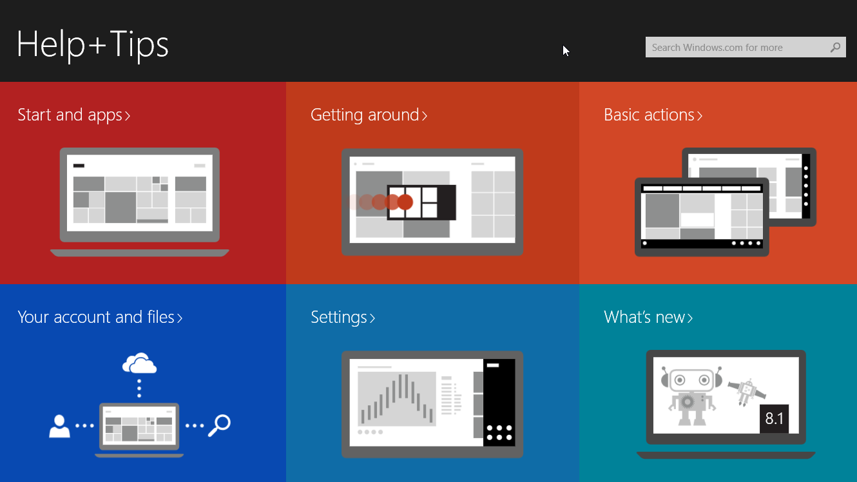The image size is (857, 482).
Task: Open the Basic actions section
Action: pyautogui.click(x=648, y=115)
